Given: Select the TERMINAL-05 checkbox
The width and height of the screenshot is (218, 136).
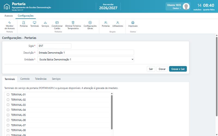Looking at the screenshot, I should click(8, 115).
